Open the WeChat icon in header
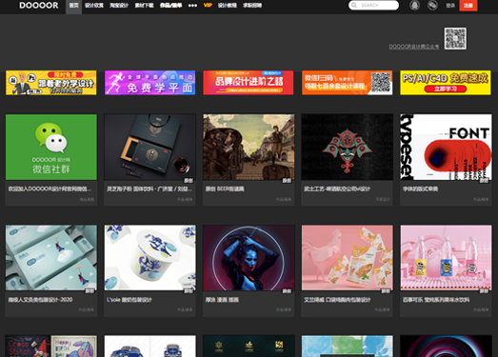This screenshot has height=357, width=498. point(432,5)
